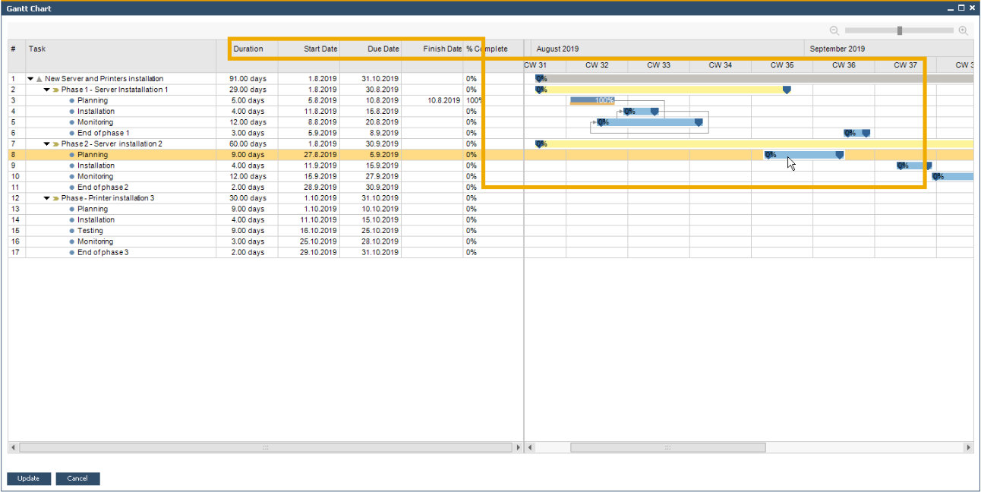The image size is (981, 492).
Task: Select the Testing task row
Action: coord(266,231)
